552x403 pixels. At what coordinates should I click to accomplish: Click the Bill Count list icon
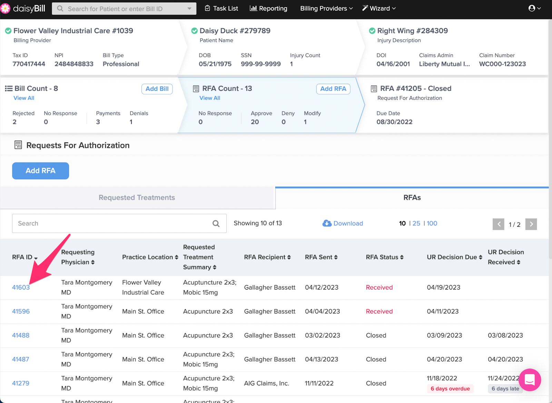click(9, 89)
